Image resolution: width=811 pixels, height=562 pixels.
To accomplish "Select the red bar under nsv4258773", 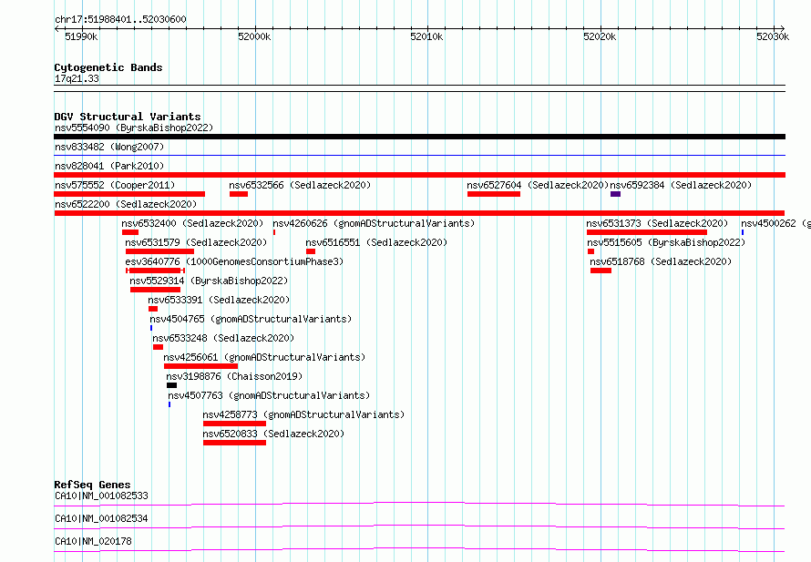I will tap(235, 424).
